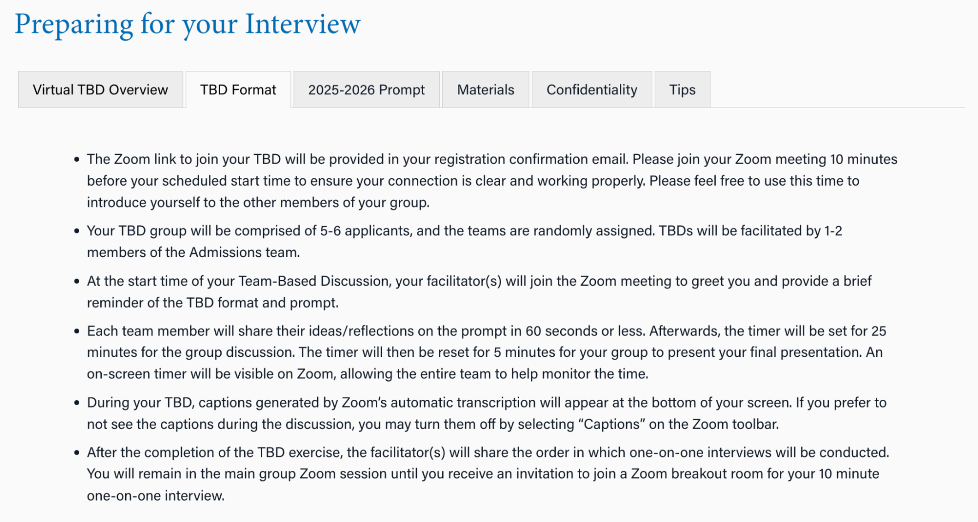Click the active tab showing TBD Format
This screenshot has height=522, width=978.
[238, 89]
